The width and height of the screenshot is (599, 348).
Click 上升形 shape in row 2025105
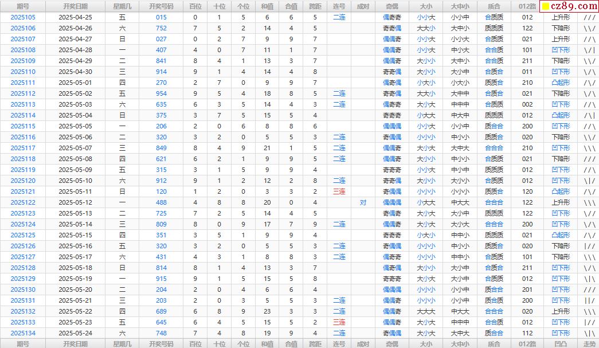(561, 17)
